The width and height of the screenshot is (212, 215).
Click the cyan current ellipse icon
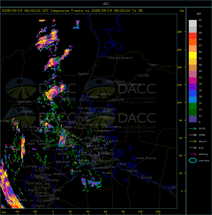pyautogui.click(x=193, y=160)
